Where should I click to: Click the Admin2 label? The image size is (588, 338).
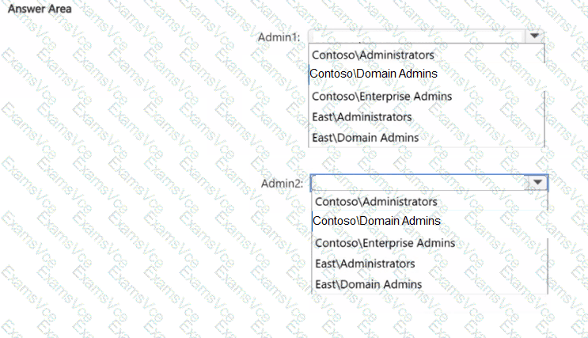[x=281, y=184]
